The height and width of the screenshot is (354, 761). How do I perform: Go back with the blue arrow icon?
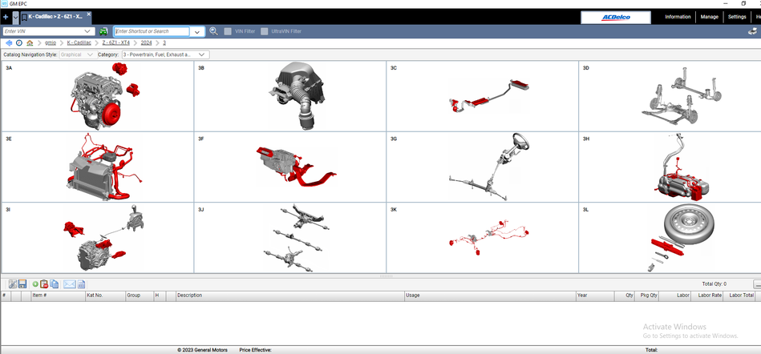(x=9, y=42)
